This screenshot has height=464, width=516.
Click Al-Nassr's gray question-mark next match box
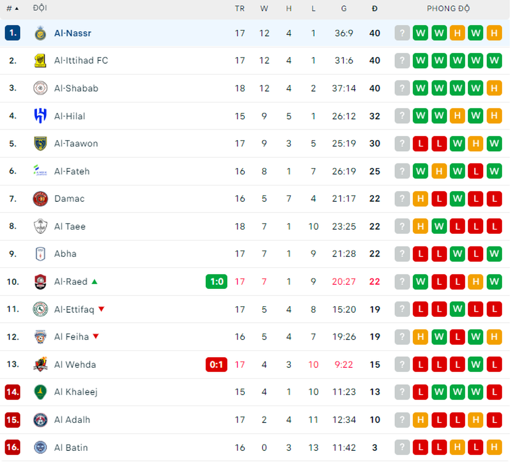click(402, 33)
